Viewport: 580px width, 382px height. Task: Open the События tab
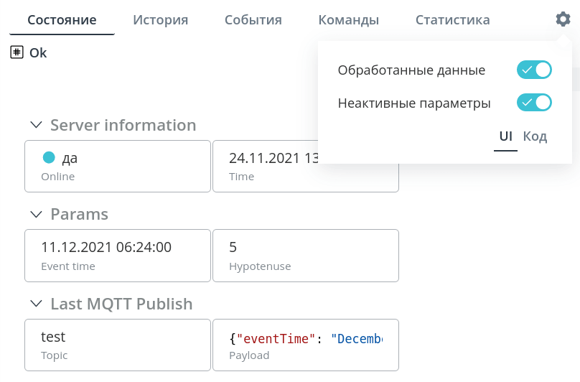pyautogui.click(x=253, y=19)
